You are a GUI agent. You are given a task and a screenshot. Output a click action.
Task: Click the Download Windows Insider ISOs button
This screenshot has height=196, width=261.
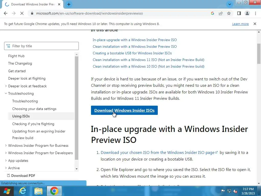point(124,110)
